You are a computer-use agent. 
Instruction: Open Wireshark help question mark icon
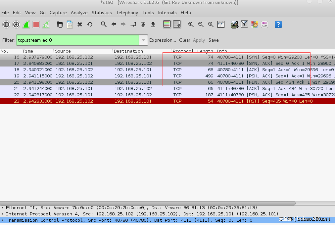coord(278,24)
